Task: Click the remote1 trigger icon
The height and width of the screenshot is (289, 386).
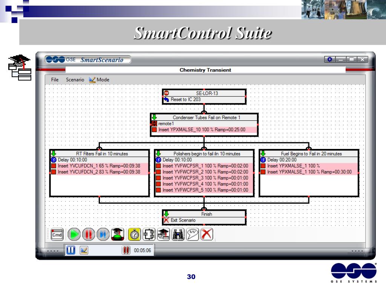Action: pyautogui.click(x=154, y=123)
